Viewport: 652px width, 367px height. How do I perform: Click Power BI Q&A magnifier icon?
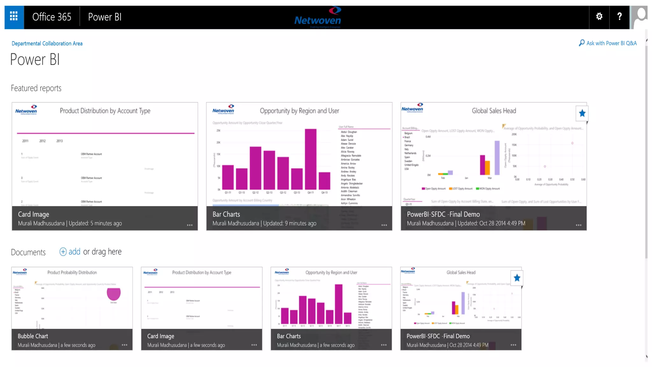(581, 43)
